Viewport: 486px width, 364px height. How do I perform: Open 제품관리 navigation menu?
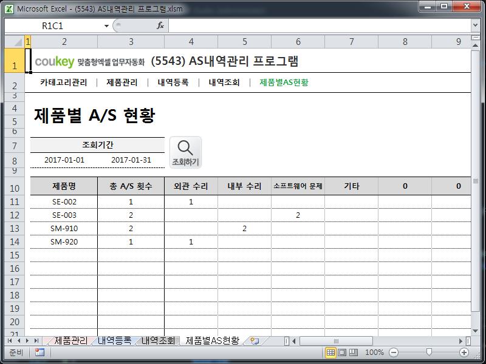coord(122,83)
